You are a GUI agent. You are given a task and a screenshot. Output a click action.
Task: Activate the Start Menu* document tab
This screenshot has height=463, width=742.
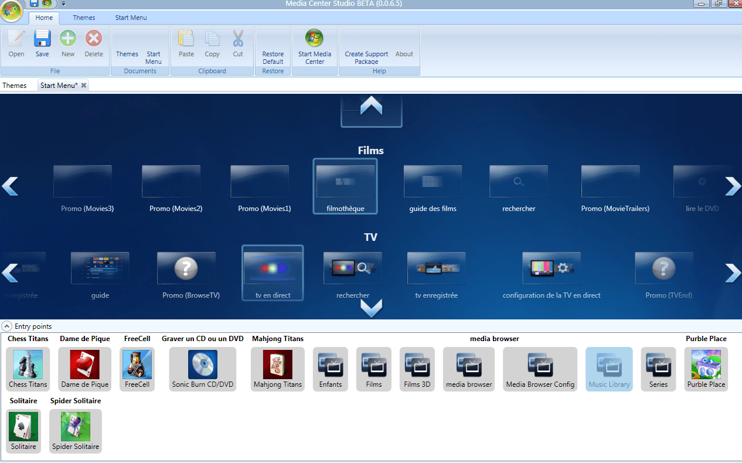59,86
